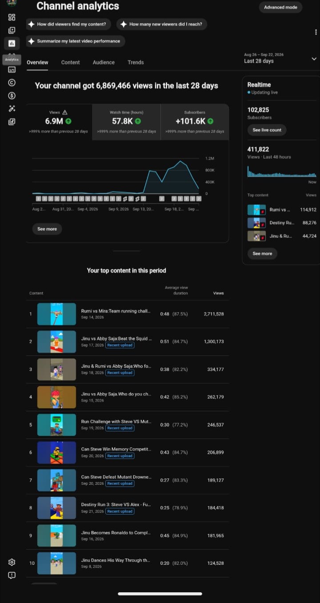This screenshot has height=603, width=320.
Task: Open thumbnail of Jinu Becomes Ronaldo video
Action: [x=56, y=535]
